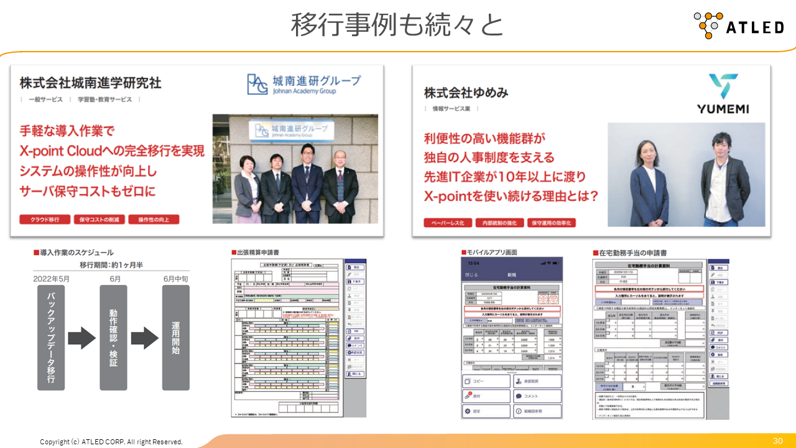Click the 内部統制の強化 tag
Screen dimensions: 796x448
[499, 223]
